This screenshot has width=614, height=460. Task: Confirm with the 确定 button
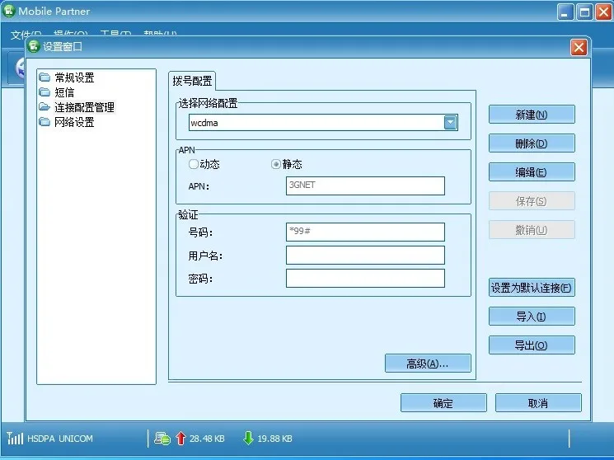click(x=443, y=403)
